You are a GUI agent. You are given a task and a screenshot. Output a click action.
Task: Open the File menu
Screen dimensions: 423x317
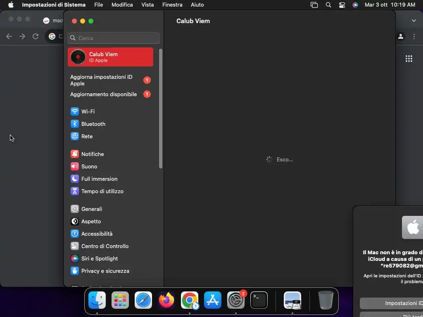pos(98,5)
